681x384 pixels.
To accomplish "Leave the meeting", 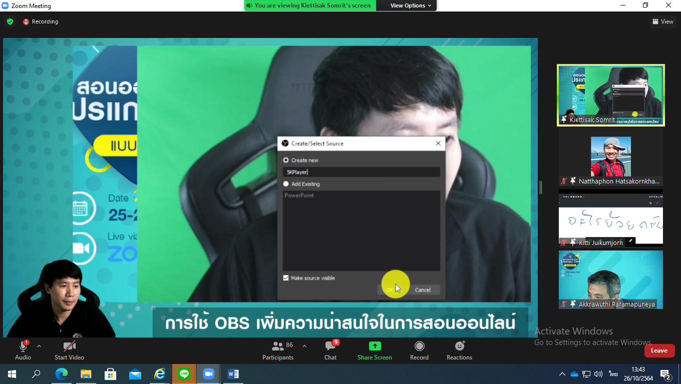I will [659, 350].
